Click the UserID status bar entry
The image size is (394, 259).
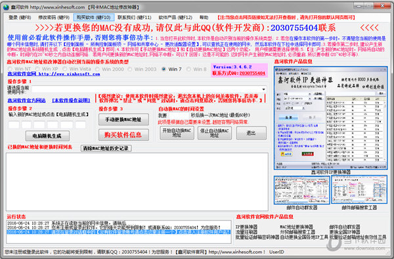[x=276, y=252]
